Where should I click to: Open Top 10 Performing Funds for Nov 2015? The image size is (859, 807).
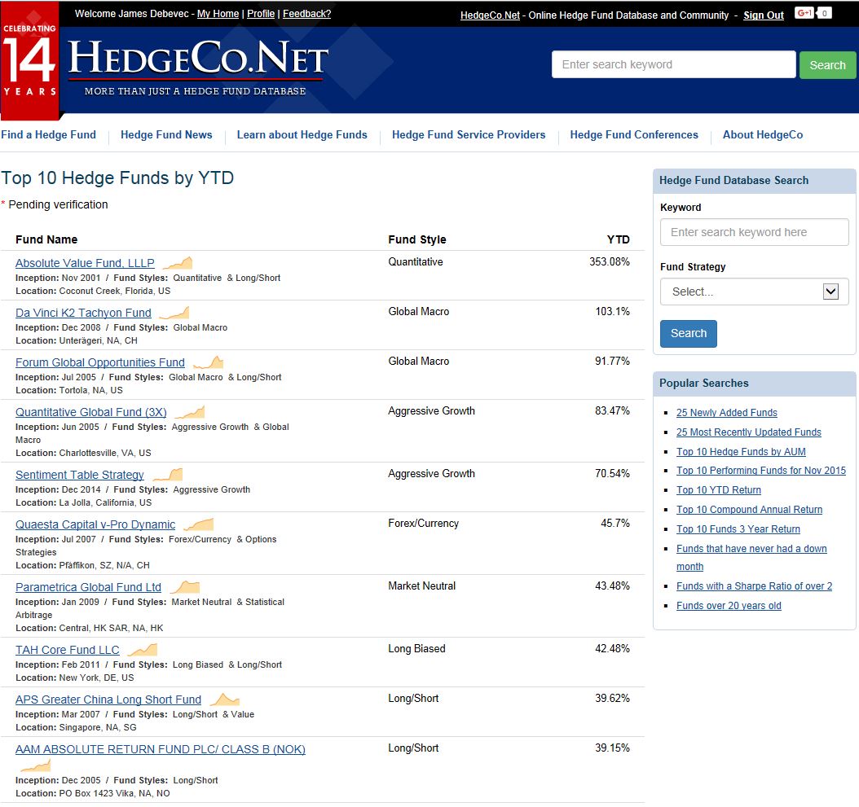pos(761,471)
